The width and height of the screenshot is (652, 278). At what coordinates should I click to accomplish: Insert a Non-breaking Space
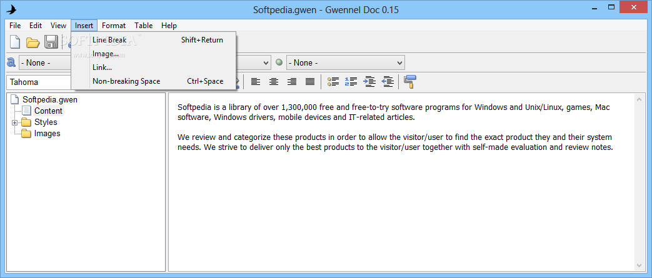point(154,81)
